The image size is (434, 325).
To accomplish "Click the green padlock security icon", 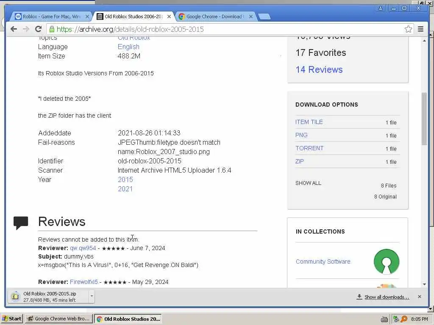I will [x=52, y=29].
